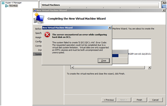Click the red error icon in dialog
Viewport: 167px width, 106px height.
47,35
